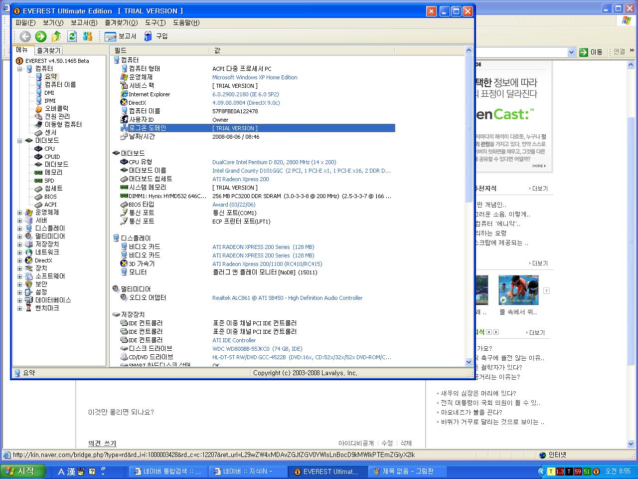Click the green Forward arrow toolbar icon

point(41,36)
